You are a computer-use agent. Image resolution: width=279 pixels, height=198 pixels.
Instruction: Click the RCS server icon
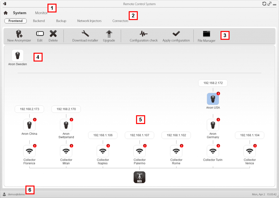pos(139,177)
